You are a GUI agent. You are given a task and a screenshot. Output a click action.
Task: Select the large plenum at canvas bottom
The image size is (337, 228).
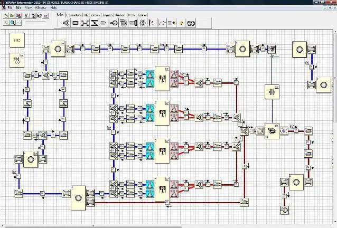79,198
